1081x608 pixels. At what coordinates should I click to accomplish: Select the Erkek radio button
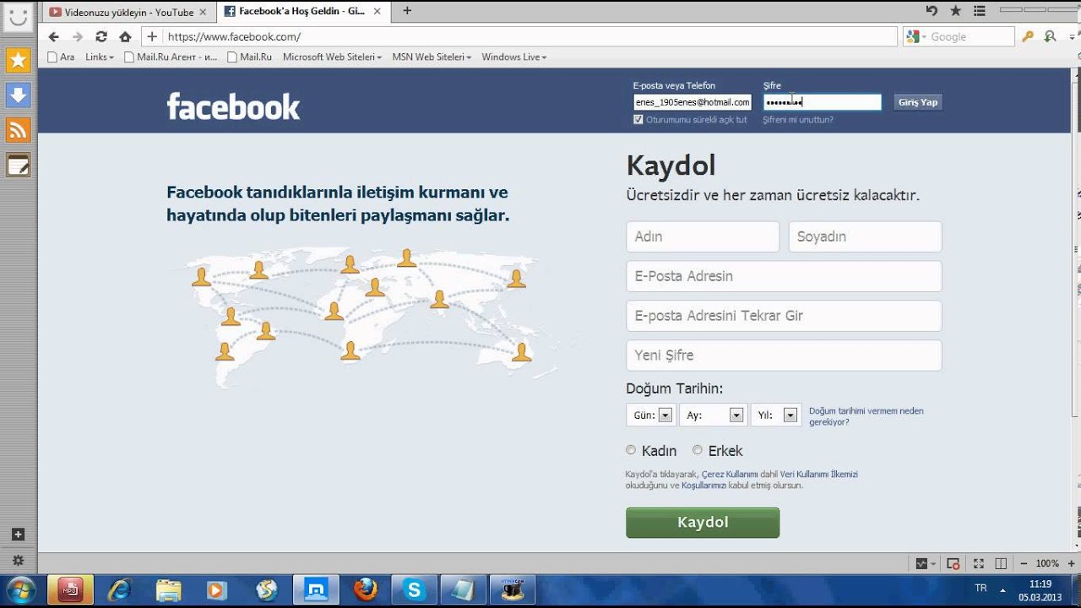click(697, 450)
